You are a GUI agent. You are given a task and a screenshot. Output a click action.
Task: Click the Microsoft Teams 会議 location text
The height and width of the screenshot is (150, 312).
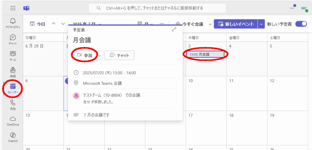tap(102, 83)
